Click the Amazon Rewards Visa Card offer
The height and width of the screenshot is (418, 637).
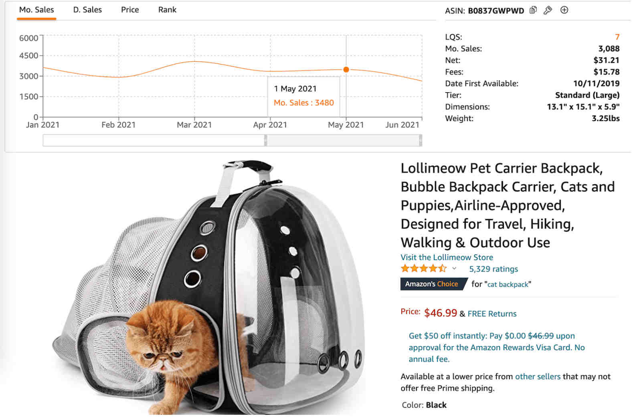[496, 347]
